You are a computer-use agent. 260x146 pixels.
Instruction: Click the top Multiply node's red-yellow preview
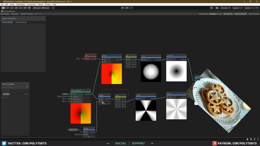[112, 74]
